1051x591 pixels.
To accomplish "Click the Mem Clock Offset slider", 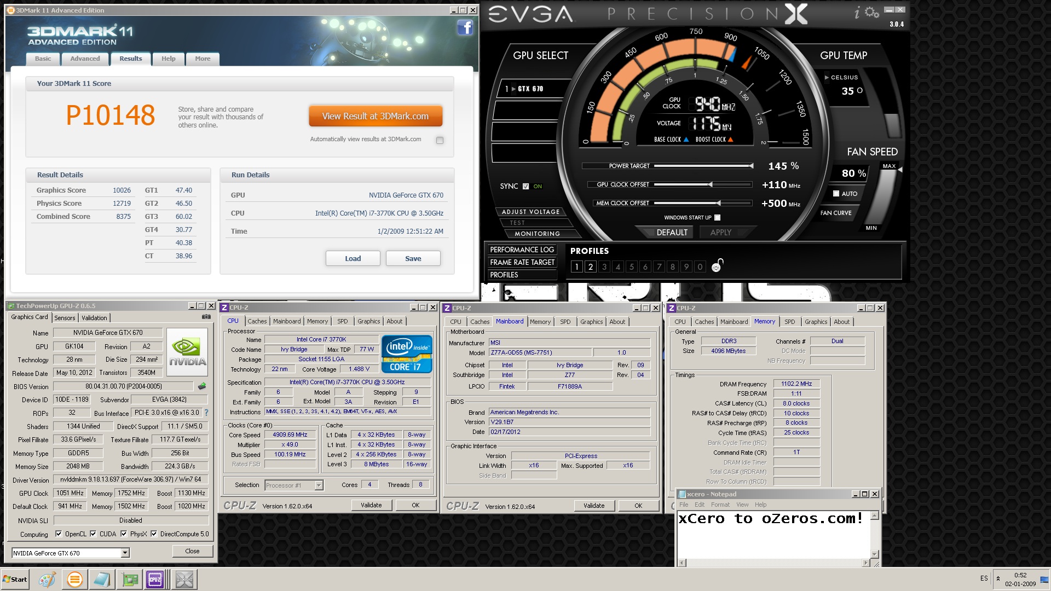I will 703,203.
